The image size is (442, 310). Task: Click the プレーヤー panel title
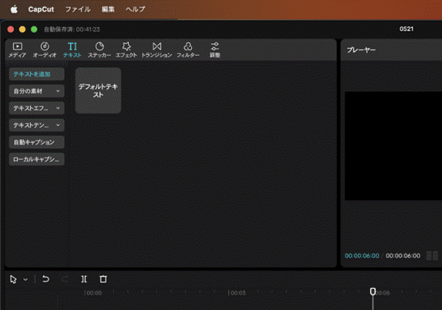click(x=361, y=50)
